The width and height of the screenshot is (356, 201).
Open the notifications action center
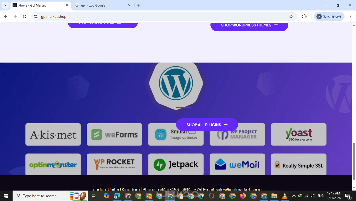coord(348,196)
